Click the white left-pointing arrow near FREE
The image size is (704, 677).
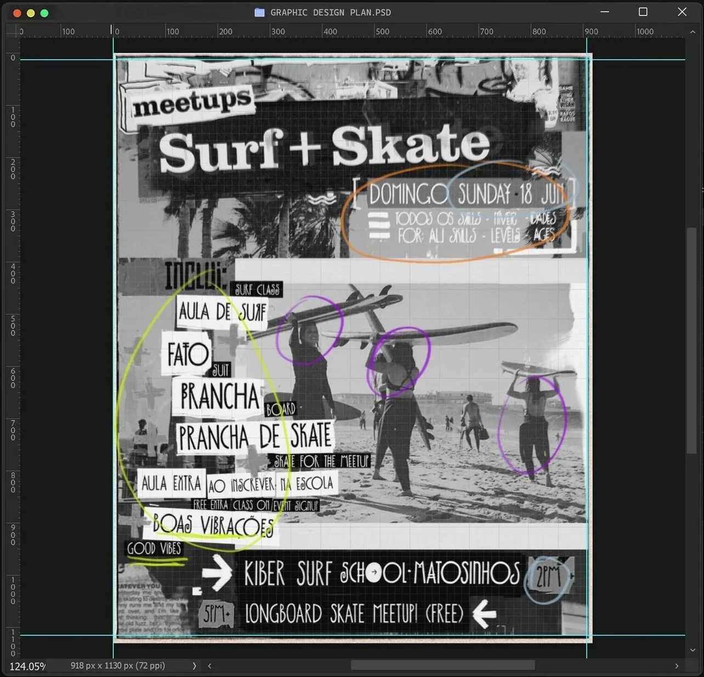484,613
